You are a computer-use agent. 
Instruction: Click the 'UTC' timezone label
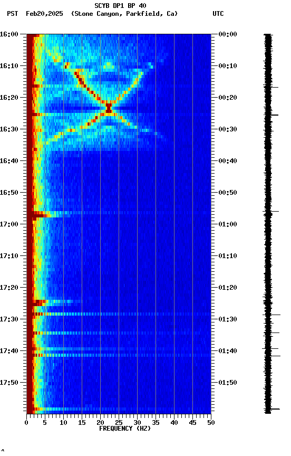(218, 14)
